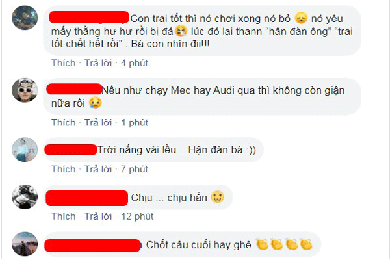Open avatar beside the 'Trời nắng vài lều' comment
This screenshot has height=260, width=390.
(25, 149)
